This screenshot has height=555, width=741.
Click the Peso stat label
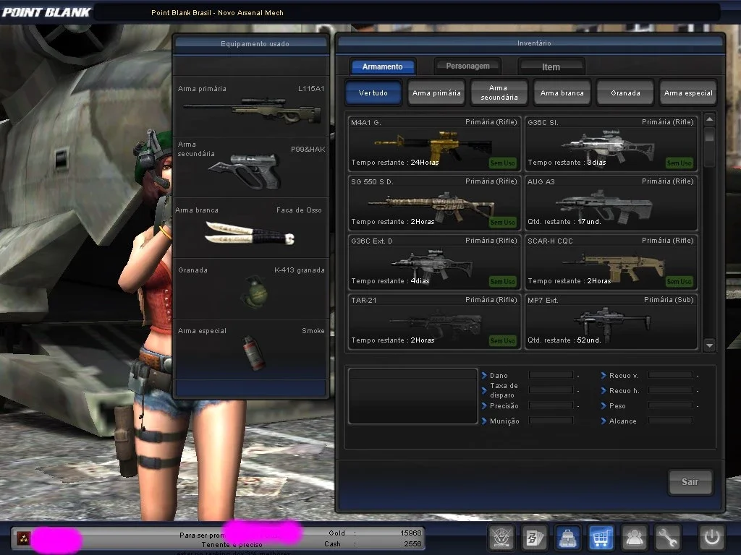[x=617, y=406]
